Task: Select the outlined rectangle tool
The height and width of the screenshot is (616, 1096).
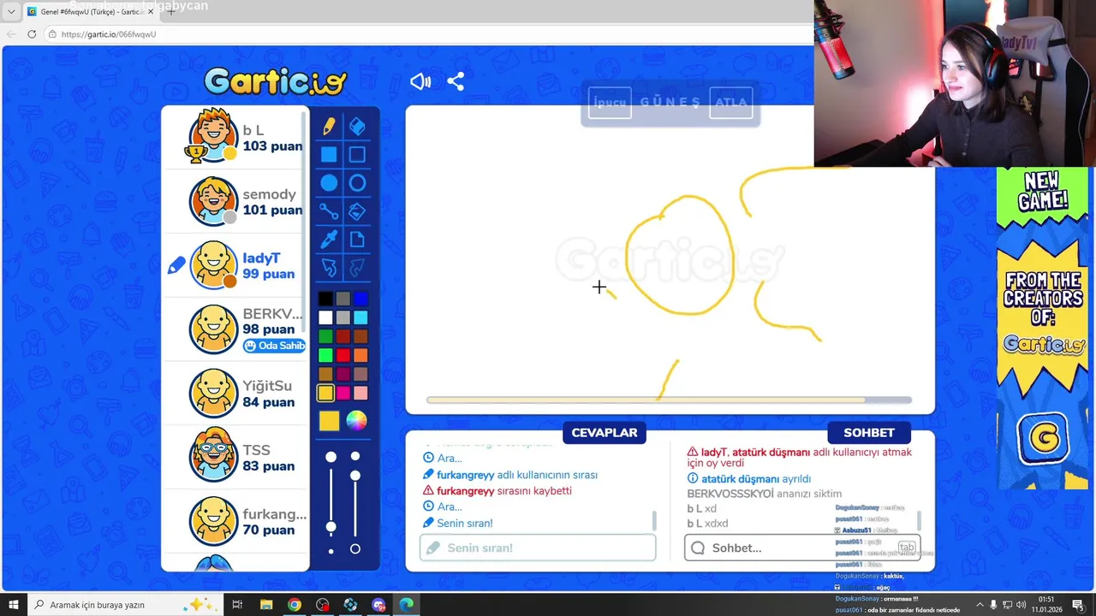Action: (x=357, y=155)
